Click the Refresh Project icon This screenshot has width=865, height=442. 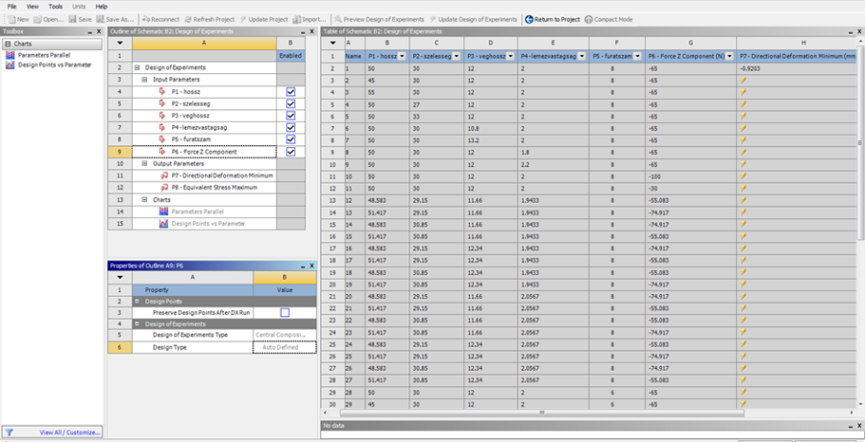188,19
